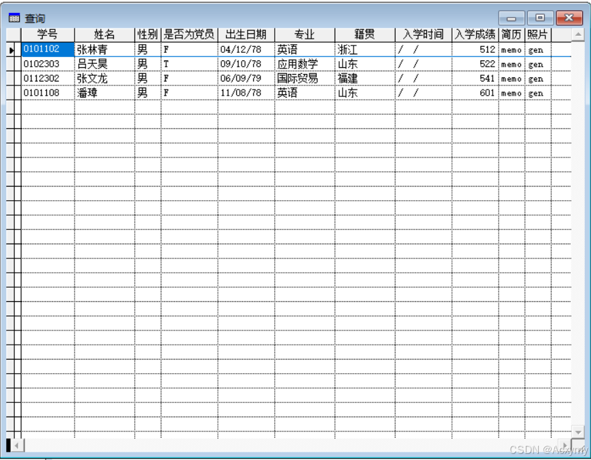Click the scroll left arrow of horizontal scrollbar
The image size is (591, 460).
pos(16,445)
